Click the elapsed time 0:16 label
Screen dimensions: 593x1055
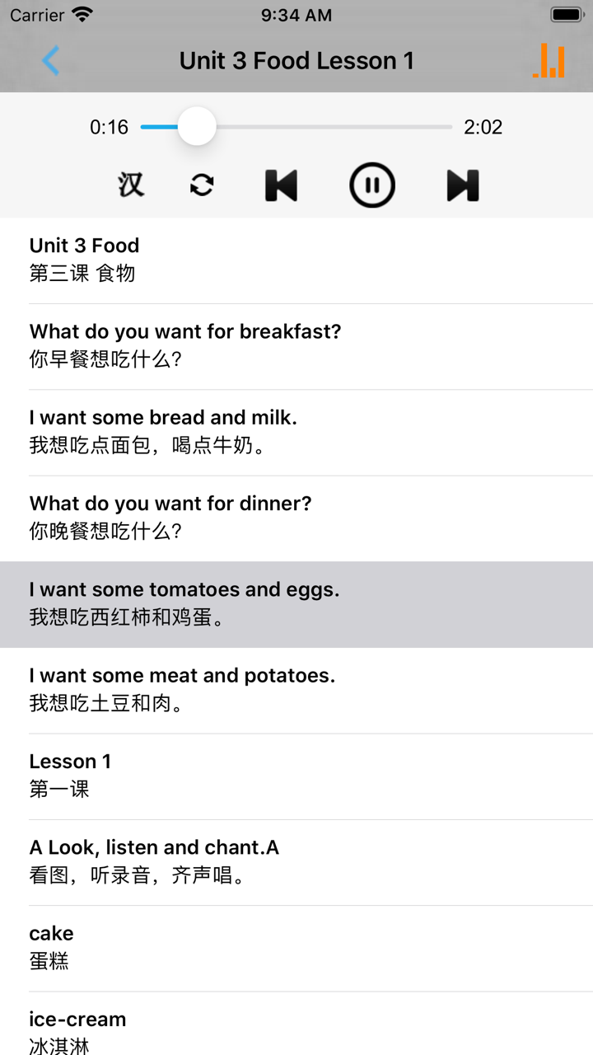click(x=110, y=127)
